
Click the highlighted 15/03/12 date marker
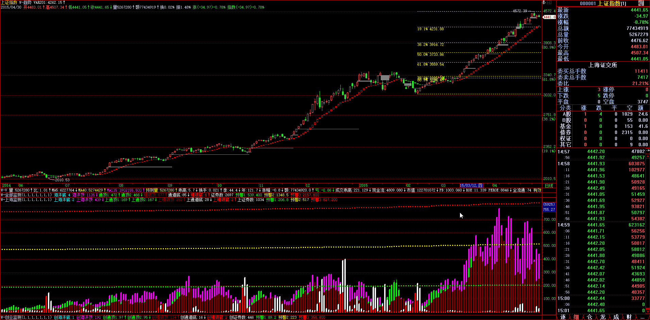471,185
